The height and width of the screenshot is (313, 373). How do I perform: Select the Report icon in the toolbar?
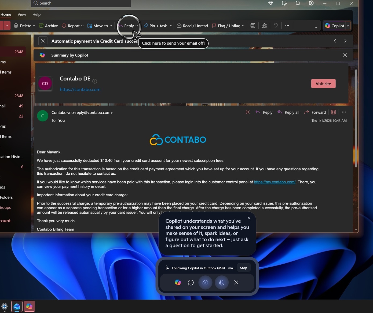click(64, 26)
